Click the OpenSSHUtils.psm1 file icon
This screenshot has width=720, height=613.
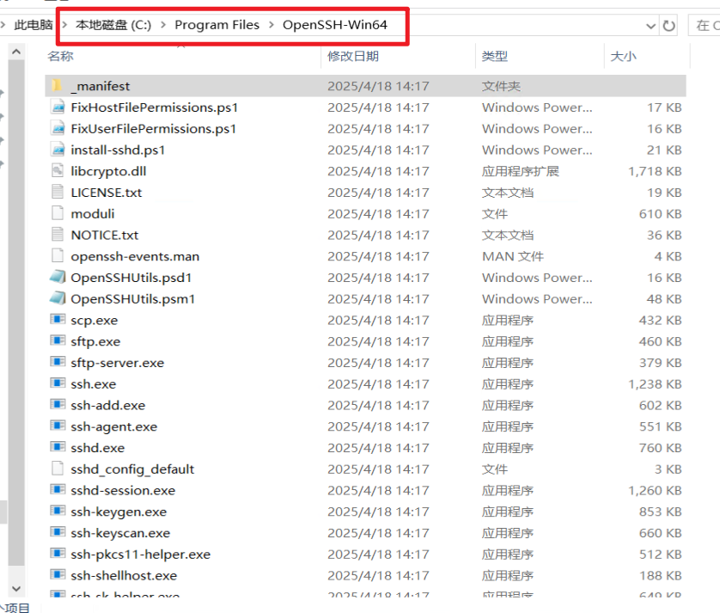click(x=58, y=298)
